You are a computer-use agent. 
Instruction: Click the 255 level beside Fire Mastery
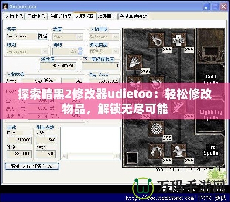click(x=167, y=161)
